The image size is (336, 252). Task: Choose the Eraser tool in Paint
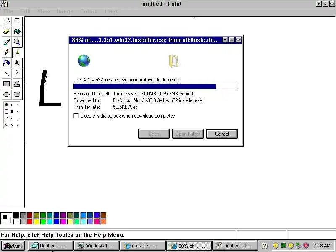click(7, 31)
